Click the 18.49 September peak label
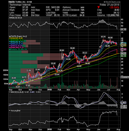This screenshot has height=131, width=129. 14,78
